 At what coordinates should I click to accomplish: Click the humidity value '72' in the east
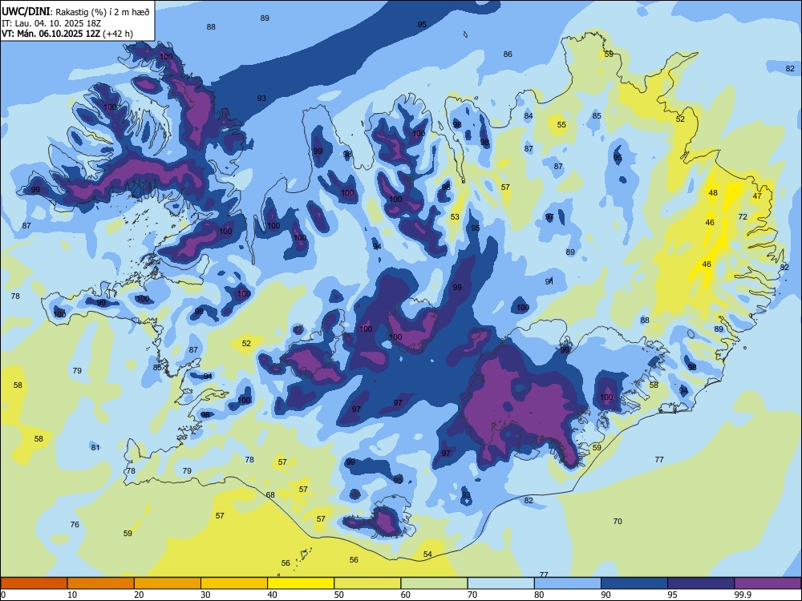(743, 216)
